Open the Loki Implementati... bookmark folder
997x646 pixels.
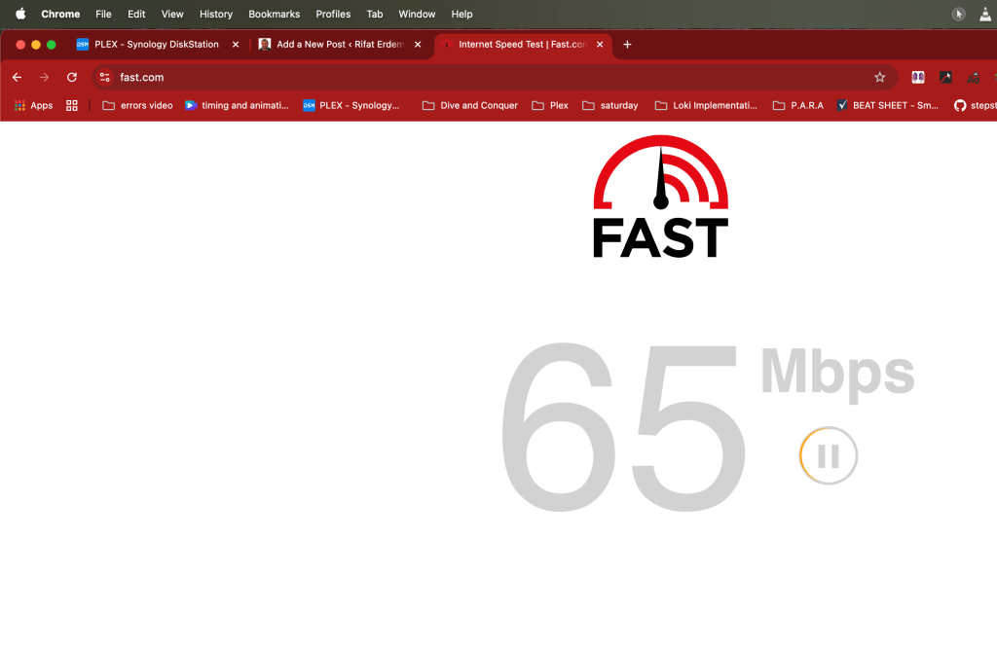[x=706, y=105]
